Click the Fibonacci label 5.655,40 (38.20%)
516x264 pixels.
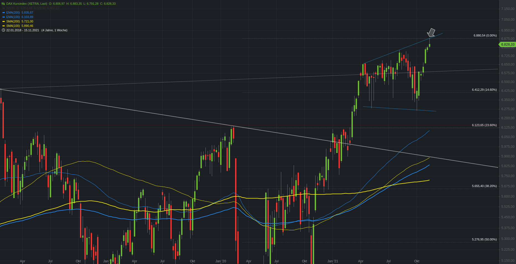(484, 186)
